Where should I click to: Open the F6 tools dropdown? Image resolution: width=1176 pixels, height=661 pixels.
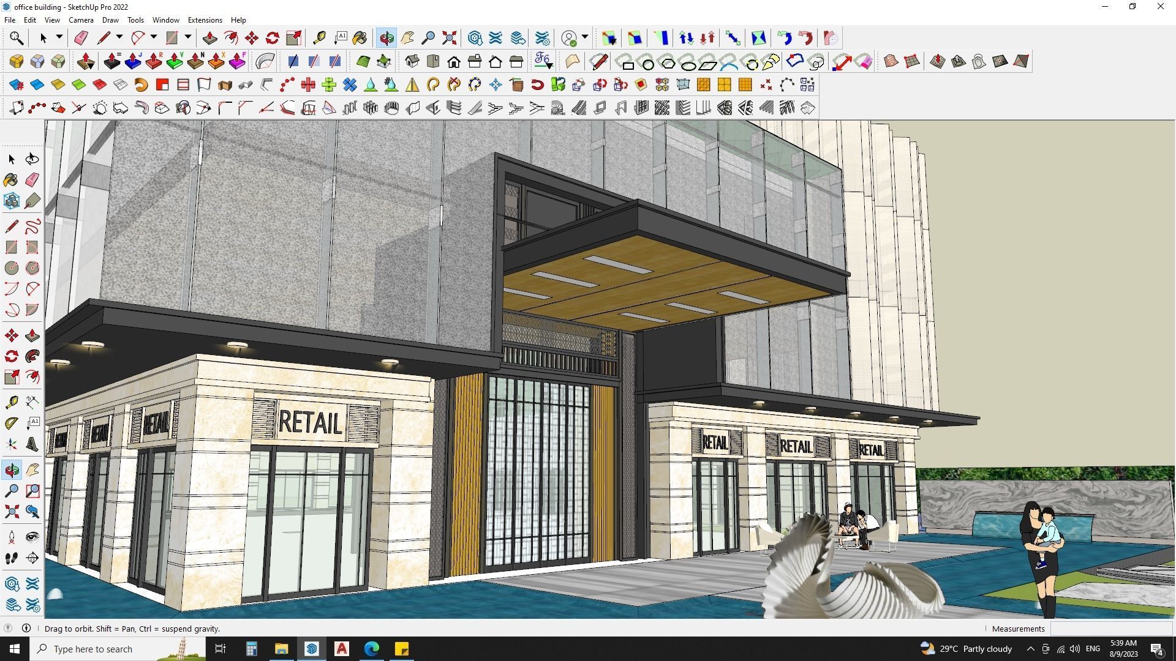click(x=543, y=61)
